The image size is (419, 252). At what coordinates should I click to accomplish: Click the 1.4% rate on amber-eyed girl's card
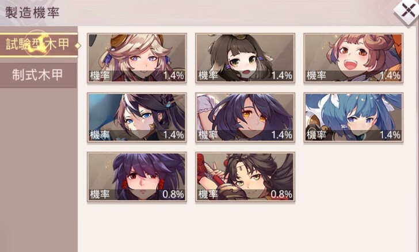(282, 135)
